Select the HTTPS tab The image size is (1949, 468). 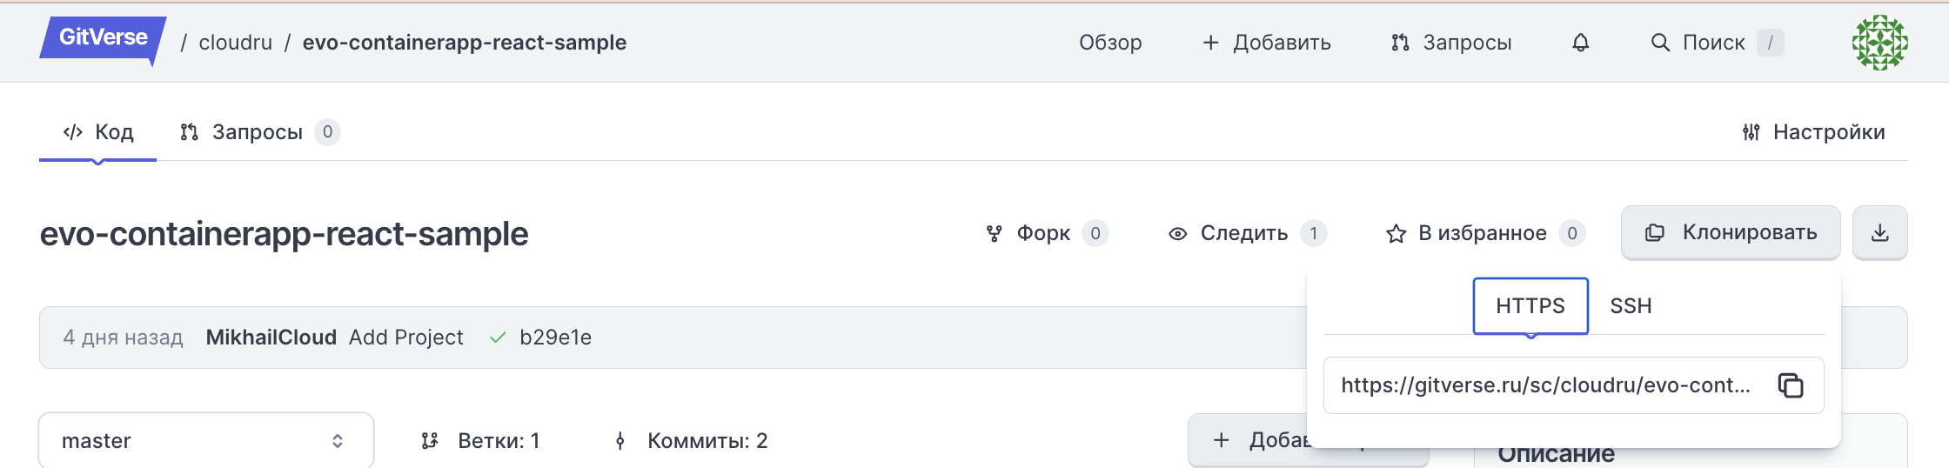(1530, 306)
